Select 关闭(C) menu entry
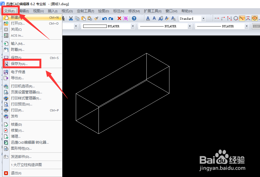 [x=32, y=29]
